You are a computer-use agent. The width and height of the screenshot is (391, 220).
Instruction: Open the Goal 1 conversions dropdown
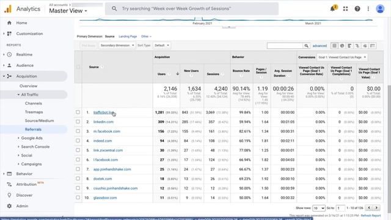pyautogui.click(x=342, y=57)
